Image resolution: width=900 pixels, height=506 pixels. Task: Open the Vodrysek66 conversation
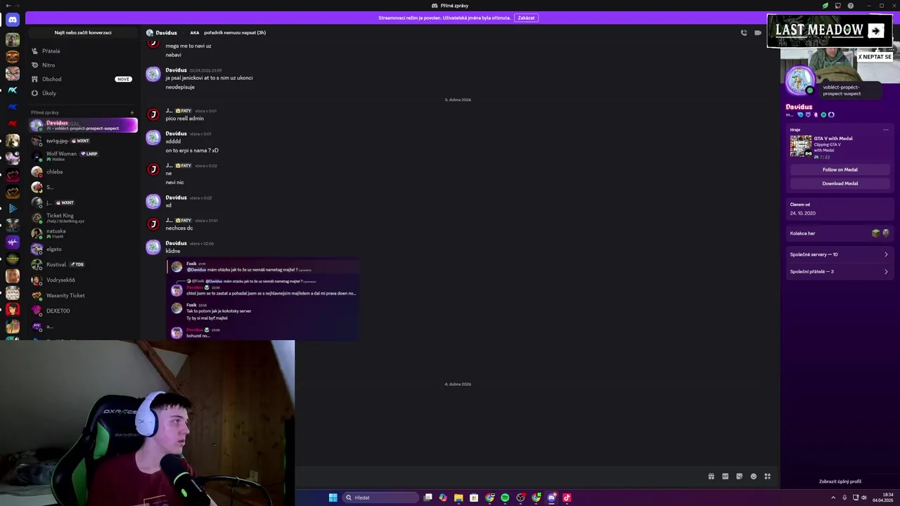point(83,280)
